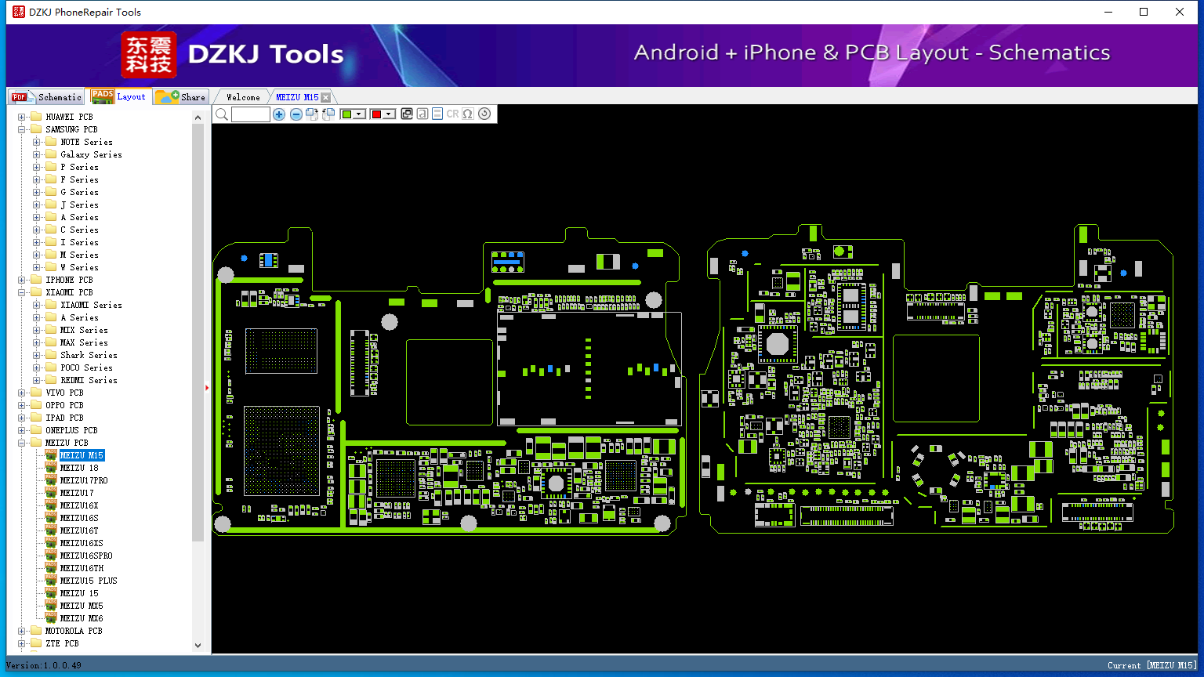This screenshot has width=1204, height=677.
Task: Select the IPAD PCB tree row
Action: pos(64,418)
